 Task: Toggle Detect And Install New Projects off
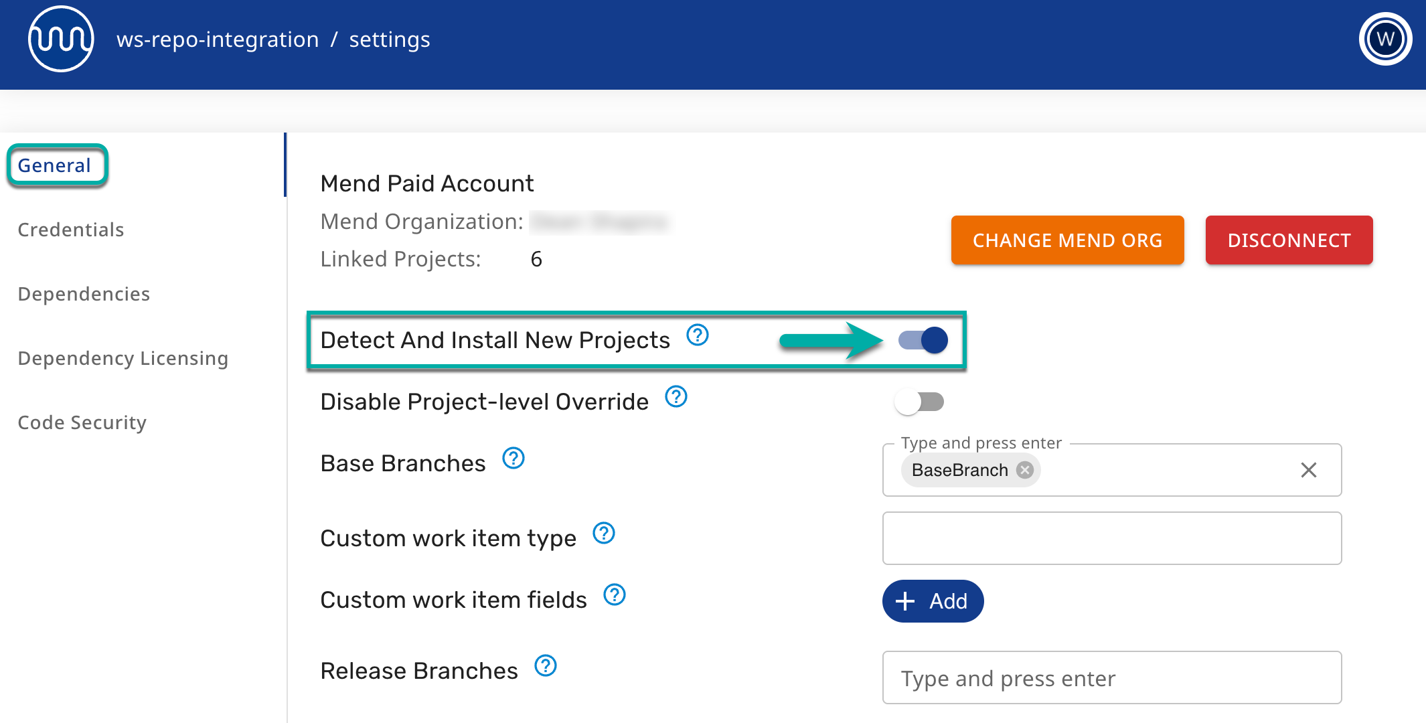coord(923,340)
